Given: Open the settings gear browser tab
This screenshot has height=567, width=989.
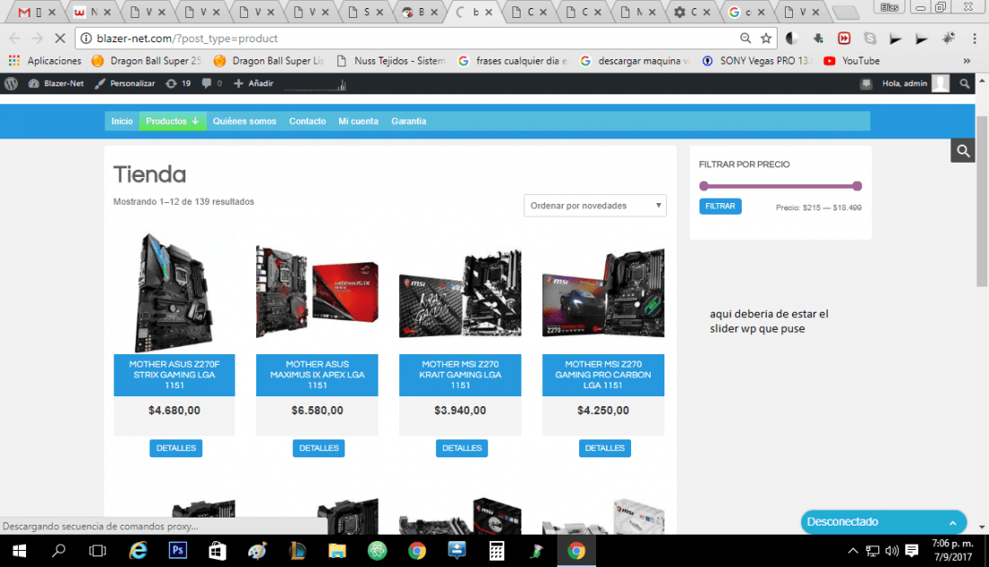Looking at the screenshot, I should coord(692,12).
